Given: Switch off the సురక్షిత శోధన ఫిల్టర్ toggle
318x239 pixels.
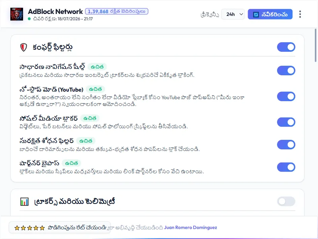Looking at the screenshot, I should pyautogui.click(x=286, y=145).
